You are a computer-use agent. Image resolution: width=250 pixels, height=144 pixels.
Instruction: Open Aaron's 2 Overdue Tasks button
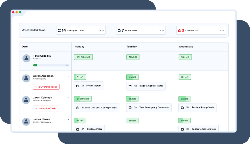coord(46,87)
